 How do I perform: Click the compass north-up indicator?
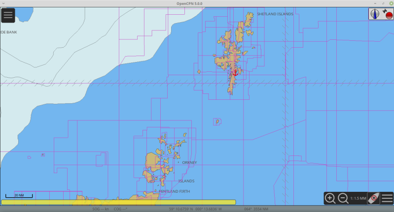375,14
